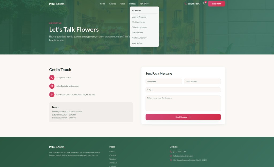274x167 pixels.
Task: Click the footer location pin icon
Action: 171,160
